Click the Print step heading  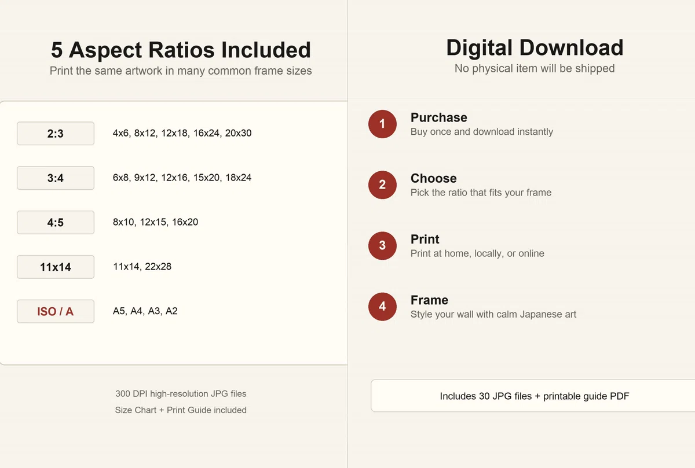pyautogui.click(x=425, y=239)
